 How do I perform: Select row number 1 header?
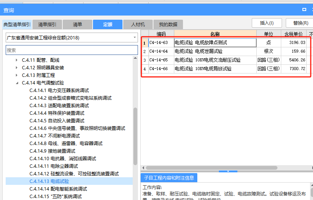click(145, 43)
